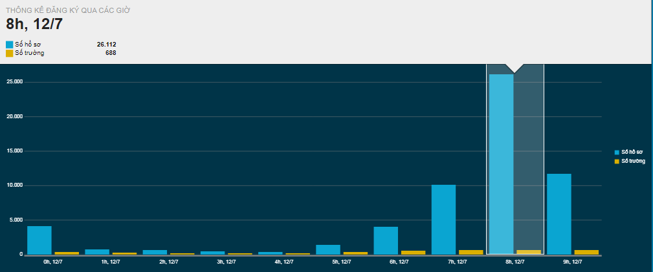Screen dimensions: 653x272
Task: Click the 2h, 12/7 x-axis label
Action: [168, 262]
